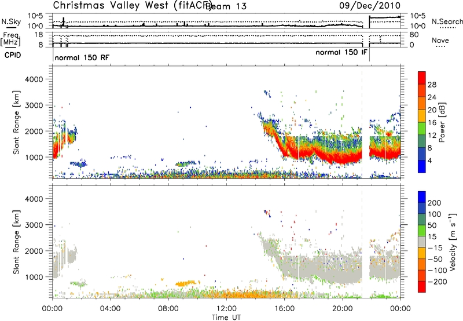The height and width of the screenshot is (321, 463).
Task: Click the 'Velocity [m s-1]' colorbar title
Action: (x=453, y=242)
